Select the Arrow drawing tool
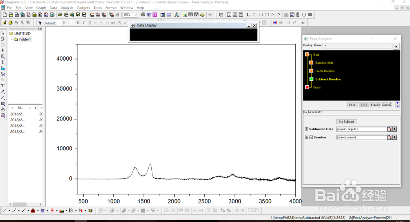This screenshot has height=222, width=410. 3,92
